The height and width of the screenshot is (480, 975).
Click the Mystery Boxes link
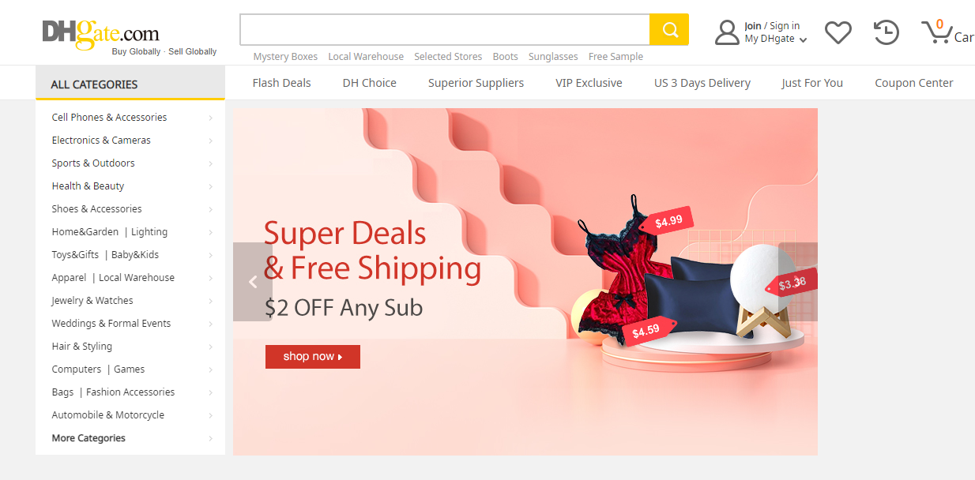click(x=285, y=57)
